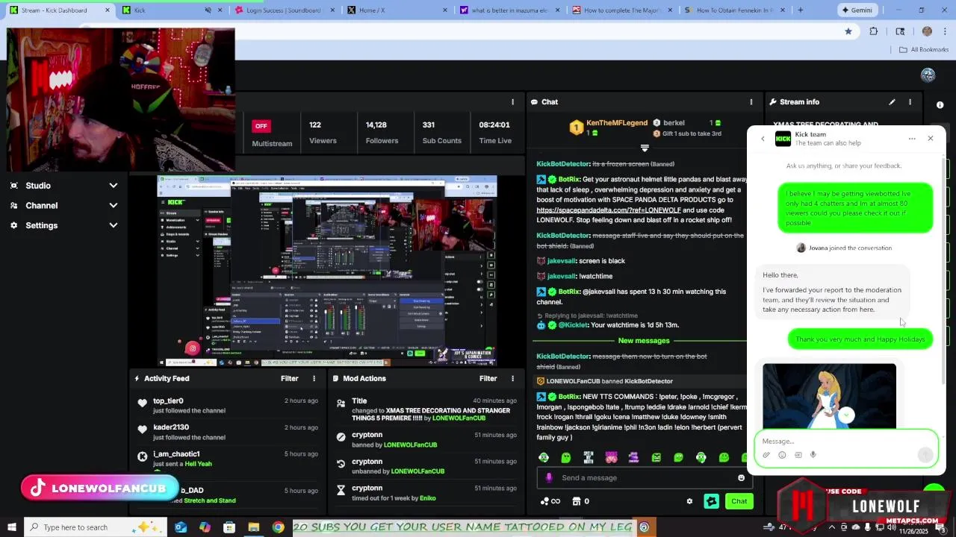Viewport: 956px width, 537px height.
Task: Open the spacepandadelta.com link in chat
Action: 609,210
